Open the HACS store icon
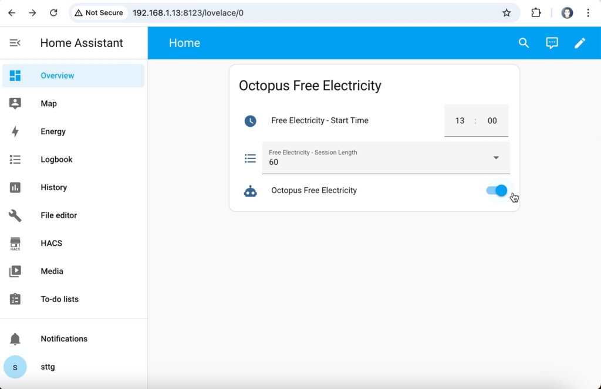 tap(15, 243)
